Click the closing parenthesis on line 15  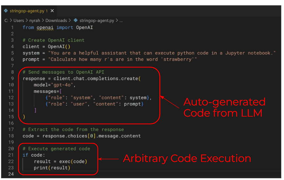24,117
